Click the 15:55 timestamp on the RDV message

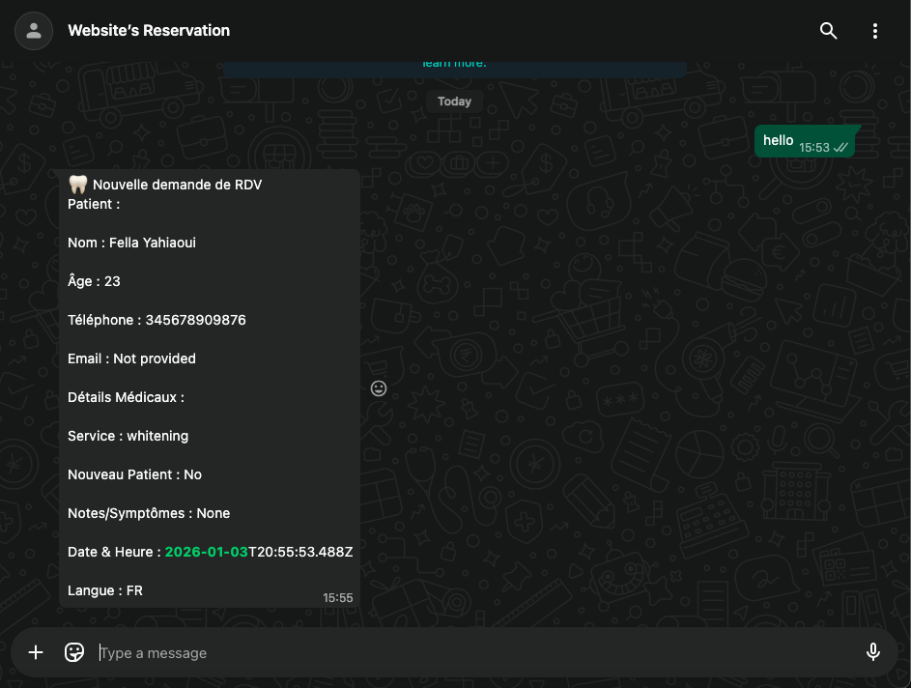[337, 597]
